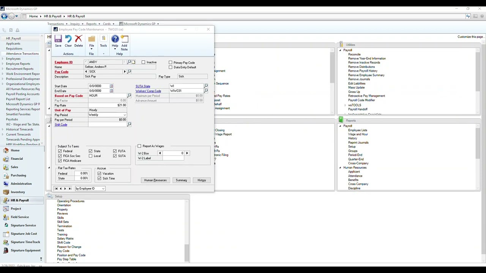The height and width of the screenshot is (273, 486).
Task: Select Employees in the HR_Payroll list
Action: click(13, 59)
